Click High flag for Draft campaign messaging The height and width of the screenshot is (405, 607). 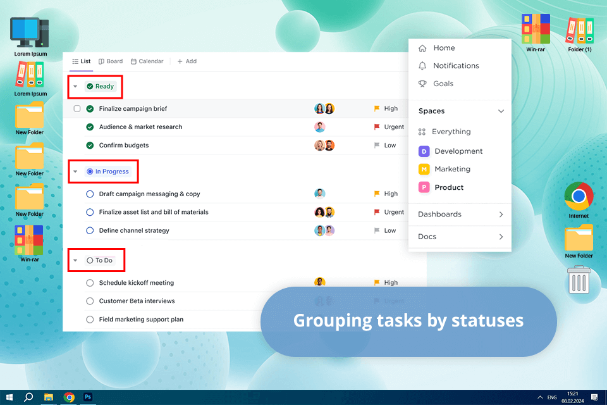point(377,194)
